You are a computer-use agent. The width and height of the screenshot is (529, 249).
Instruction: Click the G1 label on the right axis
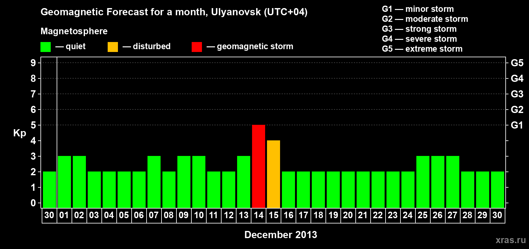[517, 125]
